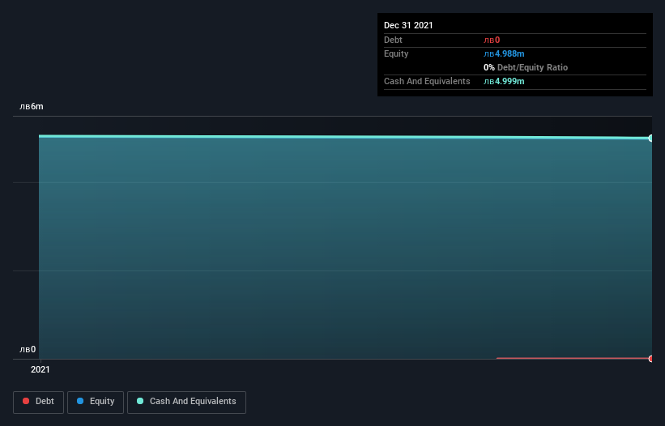The image size is (665, 426).
Task: Click the Equity row label in tooltip
Action: [396, 53]
